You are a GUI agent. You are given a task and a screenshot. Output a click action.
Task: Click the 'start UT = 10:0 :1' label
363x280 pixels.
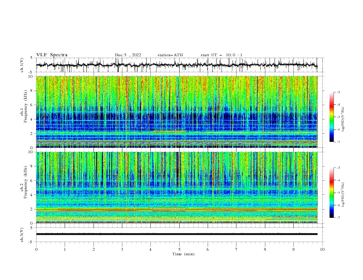(221, 55)
